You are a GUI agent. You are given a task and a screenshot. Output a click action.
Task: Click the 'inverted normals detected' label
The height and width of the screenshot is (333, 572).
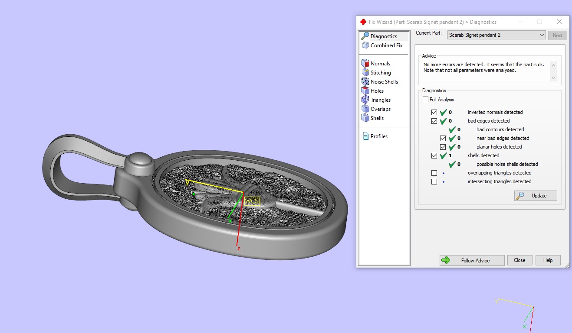click(x=495, y=112)
